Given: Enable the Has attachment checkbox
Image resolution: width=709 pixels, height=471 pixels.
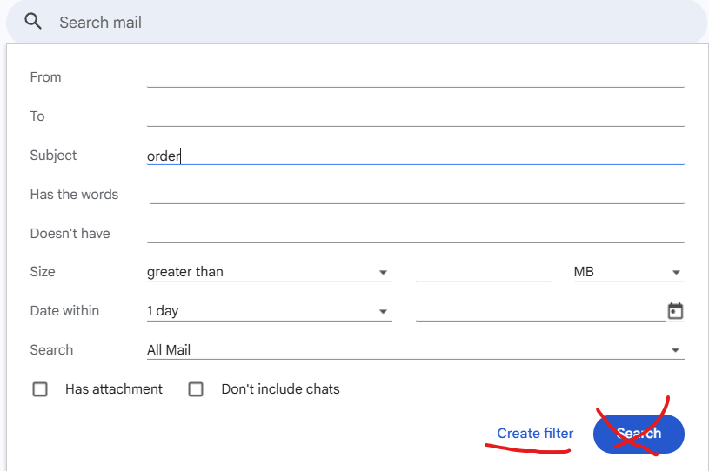Looking at the screenshot, I should (x=40, y=389).
